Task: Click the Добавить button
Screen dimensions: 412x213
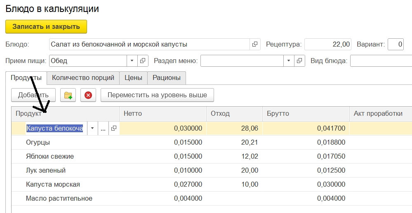Action: [x=33, y=95]
